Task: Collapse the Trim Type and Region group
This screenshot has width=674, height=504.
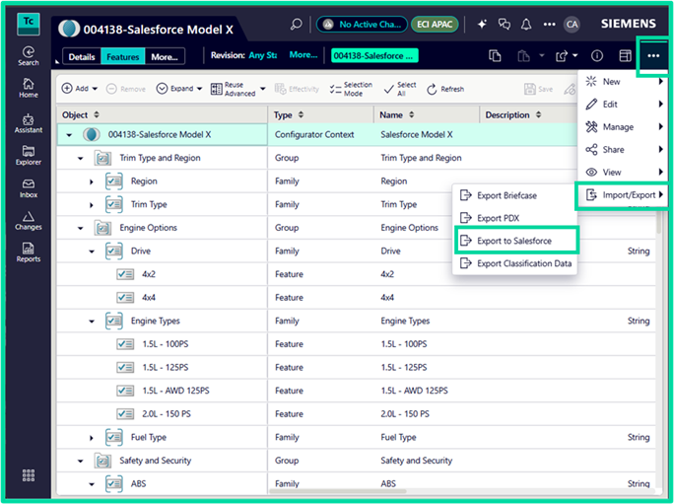Action: coord(81,159)
